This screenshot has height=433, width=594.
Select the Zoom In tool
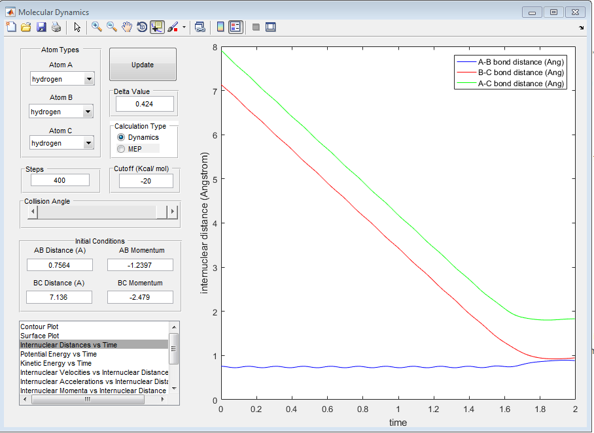[x=97, y=27]
